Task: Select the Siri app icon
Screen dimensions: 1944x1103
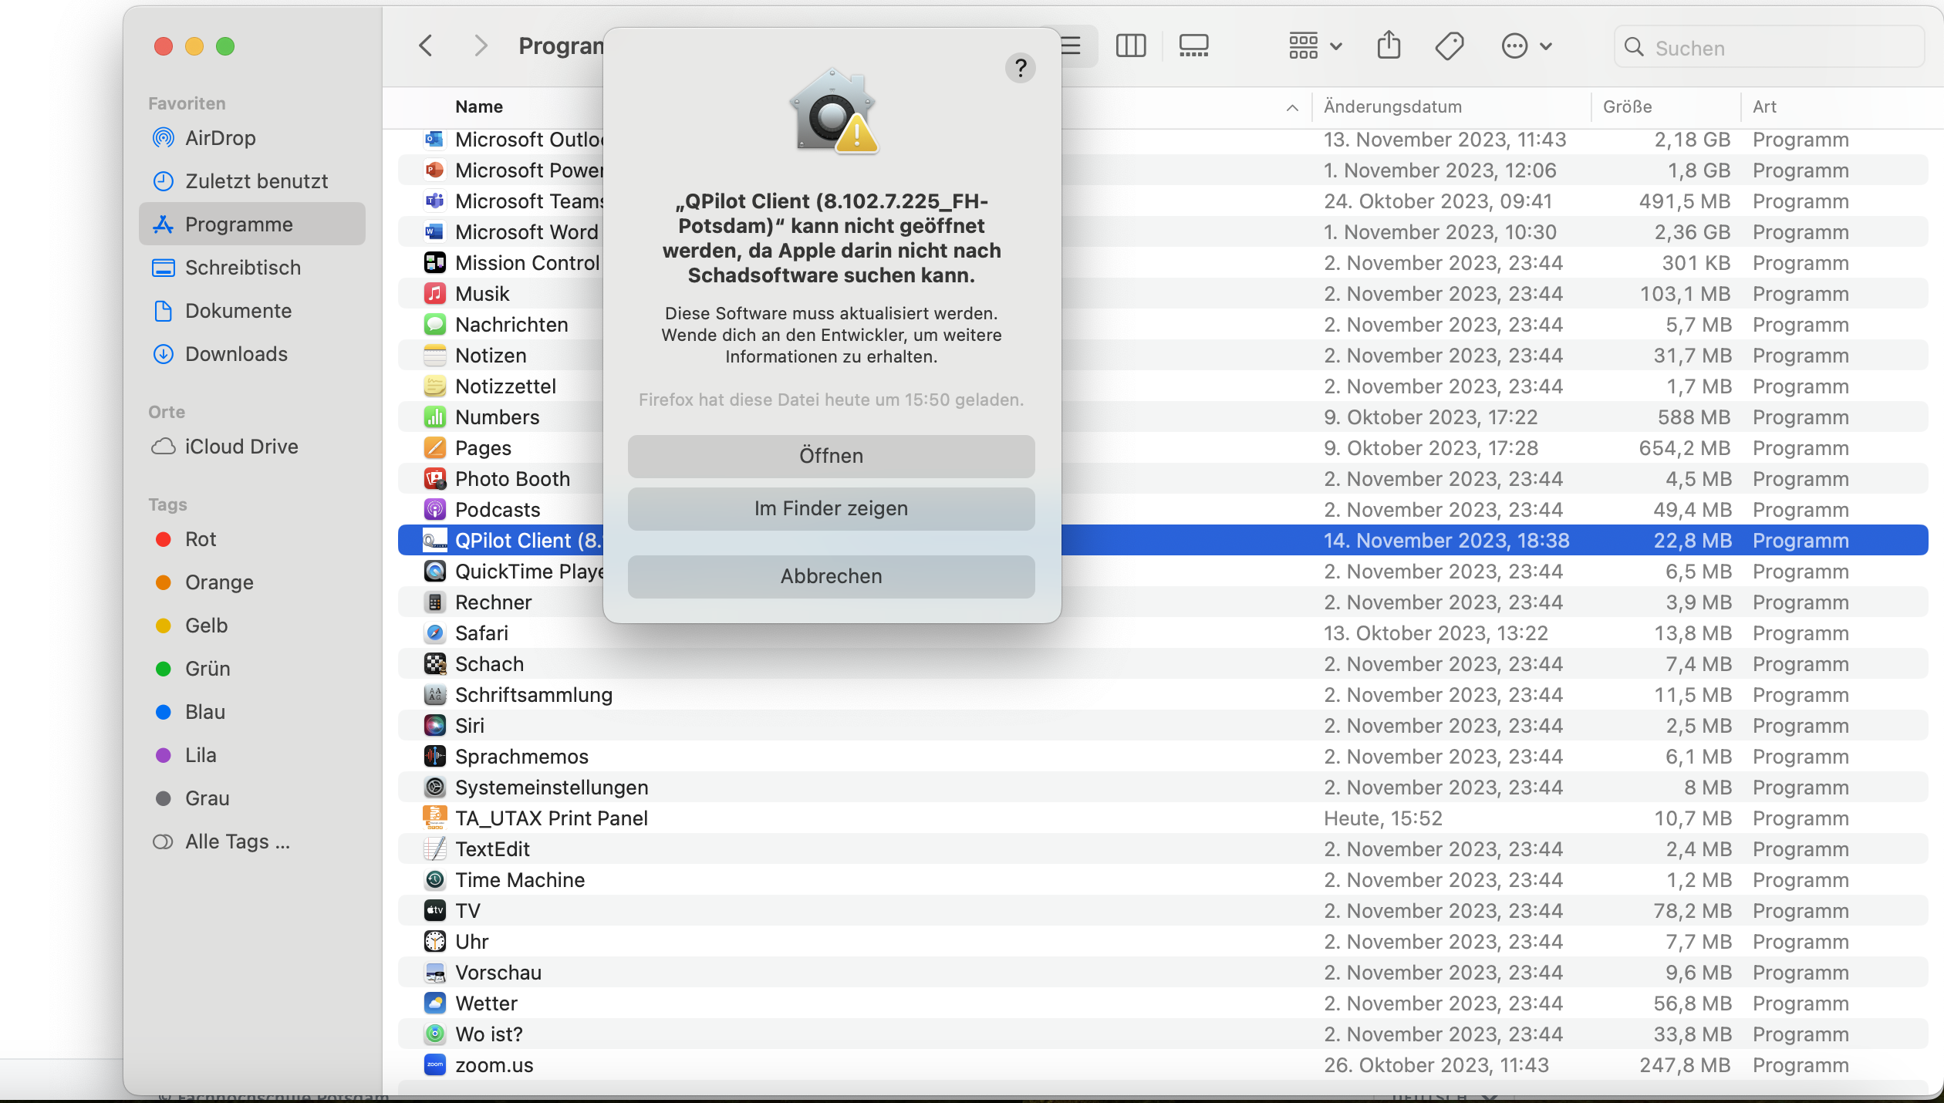Action: tap(435, 726)
